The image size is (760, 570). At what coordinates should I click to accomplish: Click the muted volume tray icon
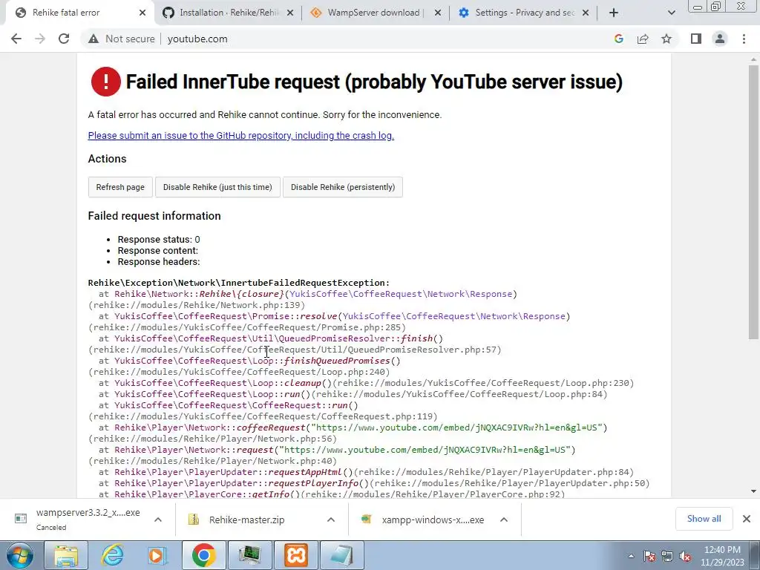pyautogui.click(x=685, y=557)
